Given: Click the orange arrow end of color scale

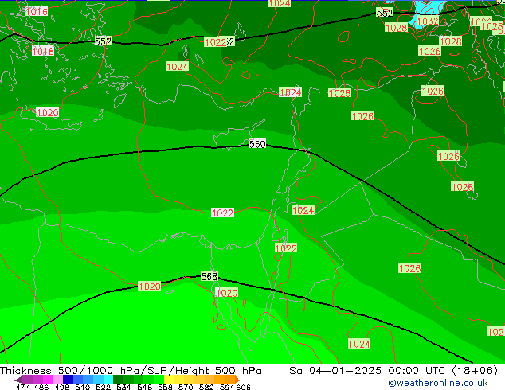Looking at the screenshot, I should (237, 380).
